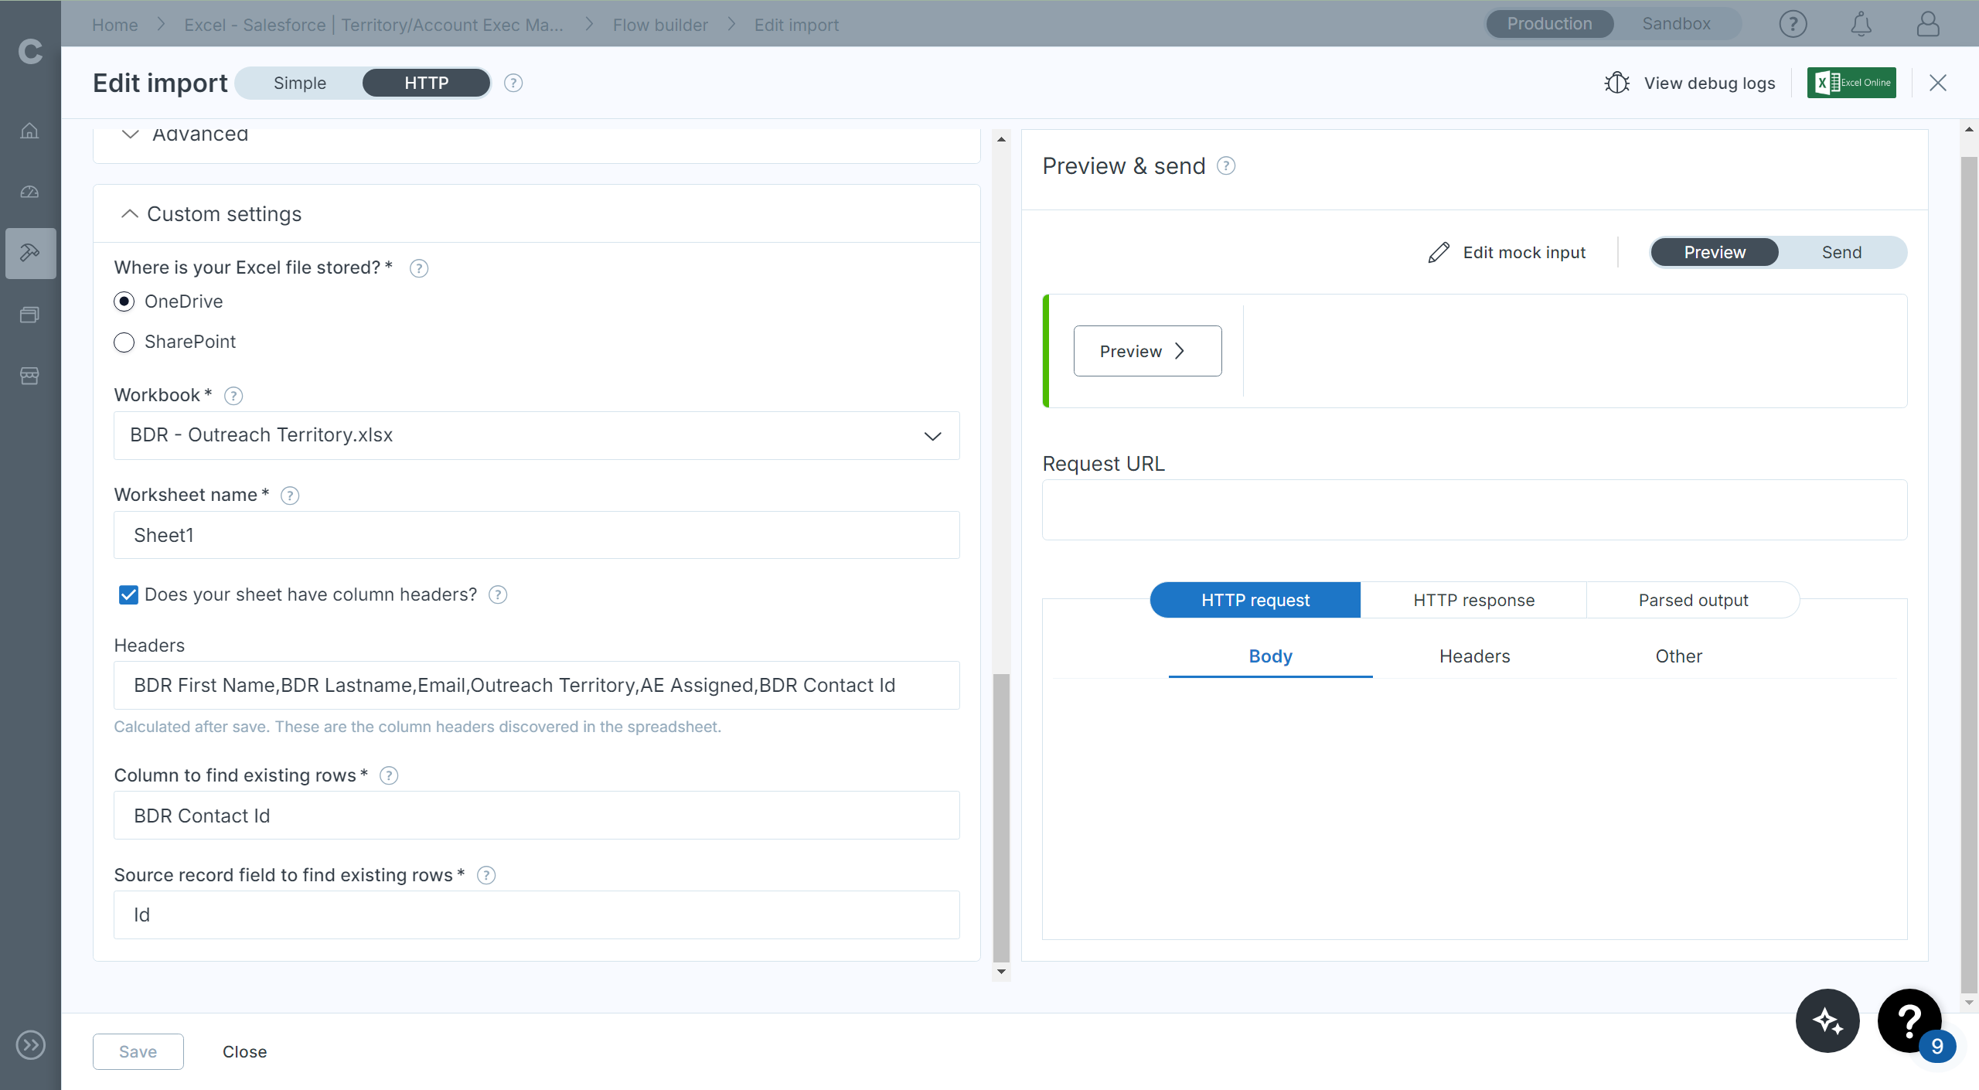Collapse the Custom settings section
The width and height of the screenshot is (1979, 1090).
tap(130, 213)
